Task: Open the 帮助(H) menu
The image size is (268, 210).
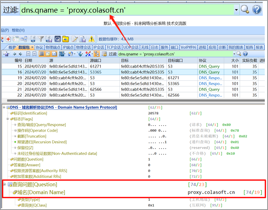Action: pos(18,30)
